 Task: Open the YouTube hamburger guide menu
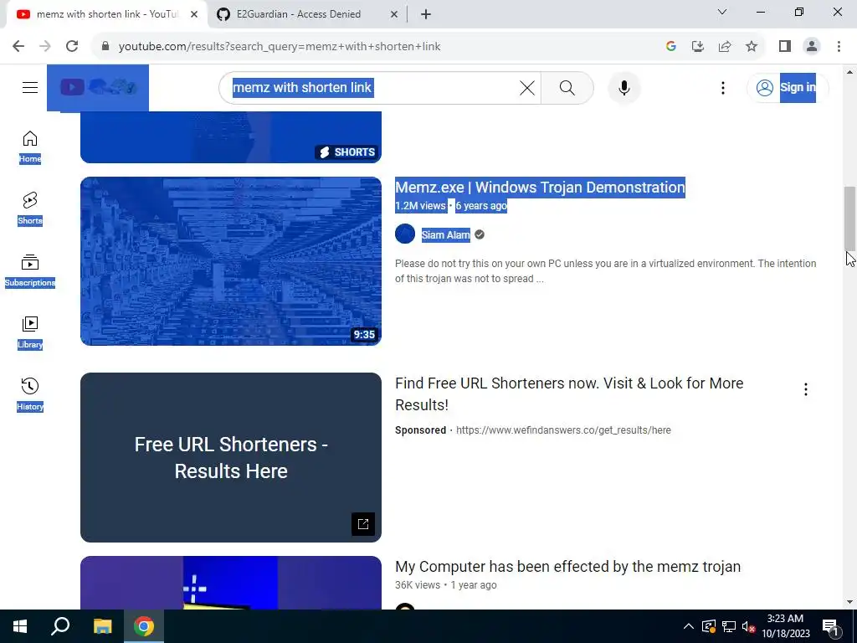(x=30, y=87)
